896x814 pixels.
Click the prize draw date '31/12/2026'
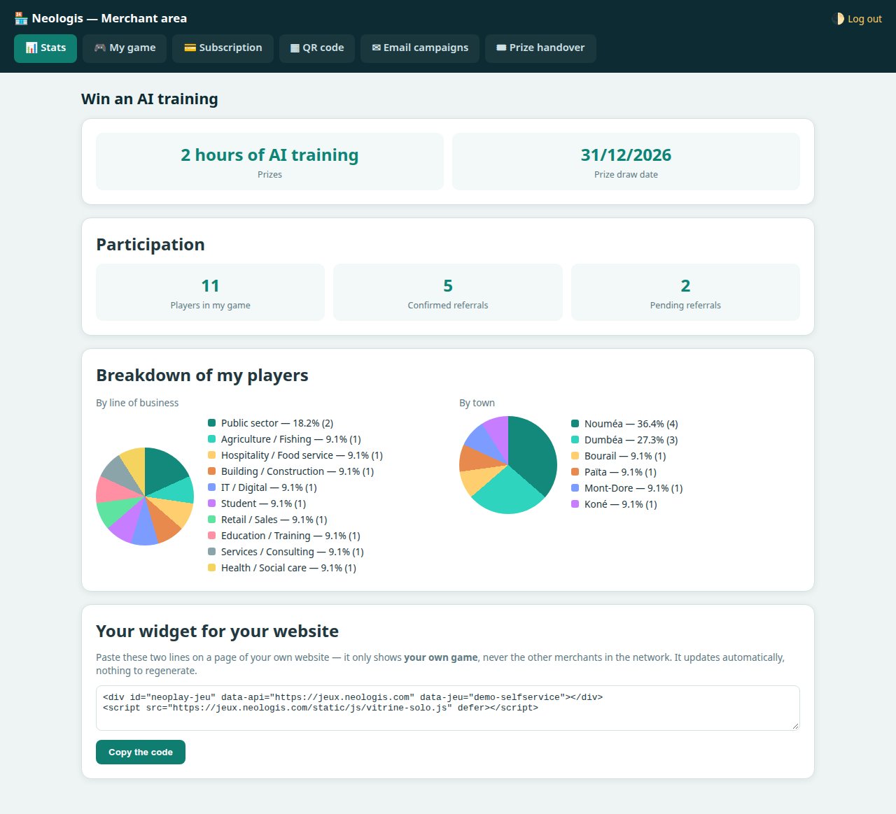click(626, 155)
